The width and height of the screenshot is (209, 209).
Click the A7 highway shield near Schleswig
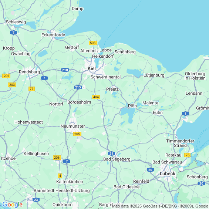13,33
